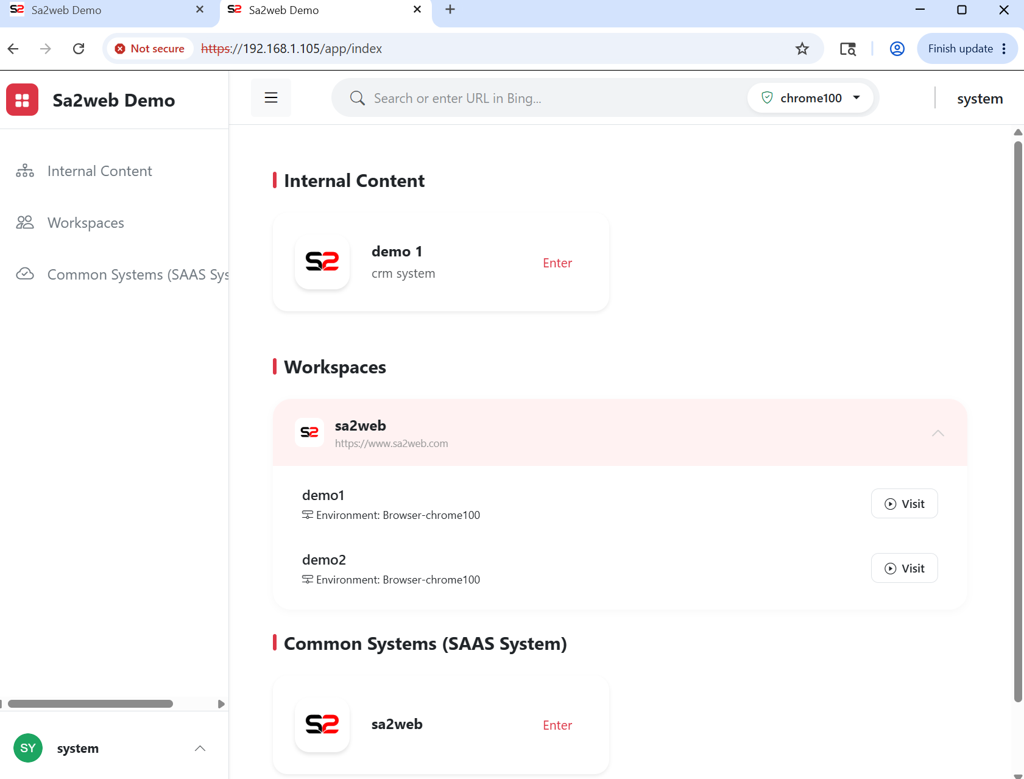Visit the demo1 workspace
The width and height of the screenshot is (1024, 779).
(x=904, y=504)
